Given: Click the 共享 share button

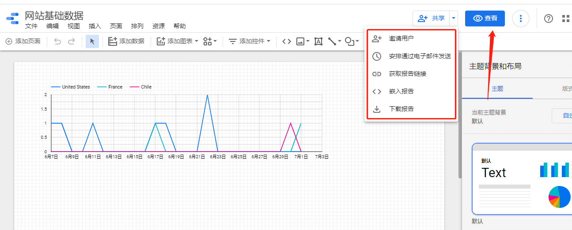Looking at the screenshot, I should click(431, 19).
